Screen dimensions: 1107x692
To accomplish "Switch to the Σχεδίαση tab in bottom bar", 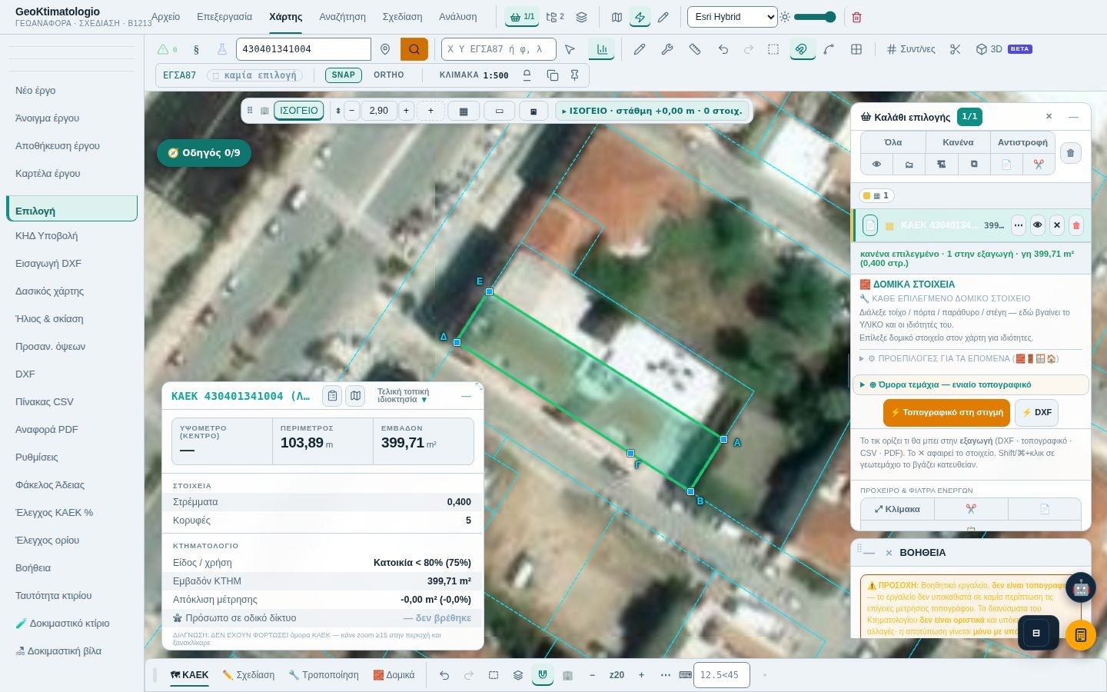I will [x=248, y=675].
